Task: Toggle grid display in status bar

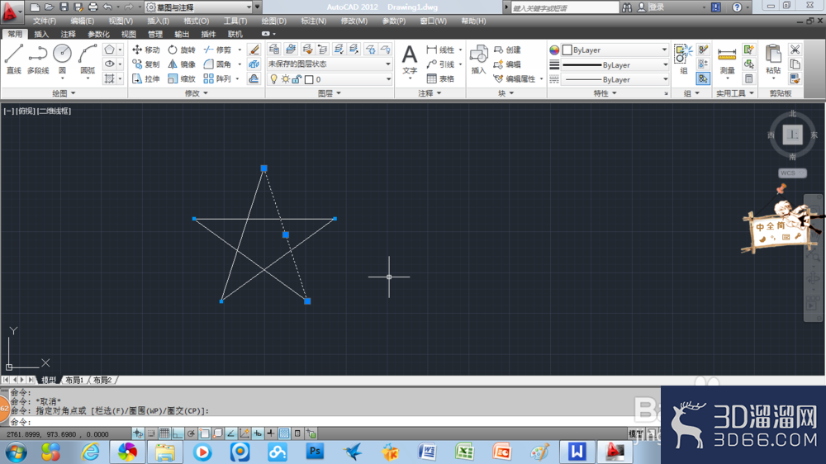Action: click(x=164, y=433)
